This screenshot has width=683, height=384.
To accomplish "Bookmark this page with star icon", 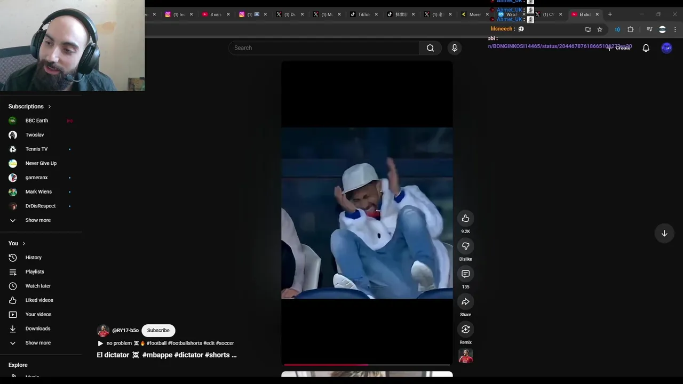I will (x=600, y=29).
